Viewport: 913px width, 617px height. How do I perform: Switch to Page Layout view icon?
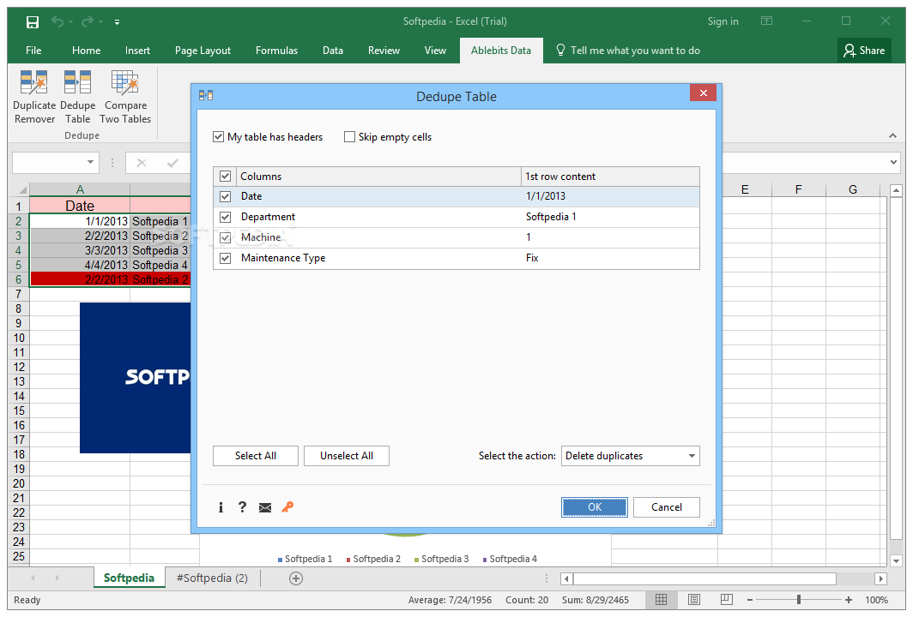coord(693,600)
